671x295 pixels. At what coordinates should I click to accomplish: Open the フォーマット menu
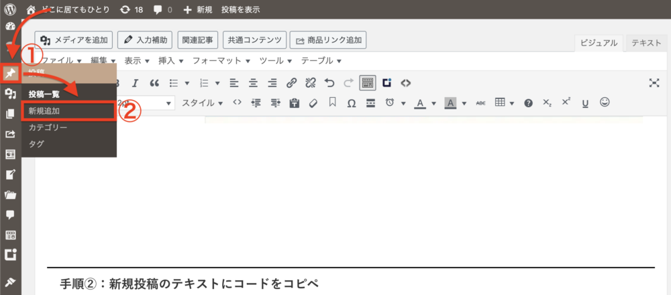[x=221, y=61]
